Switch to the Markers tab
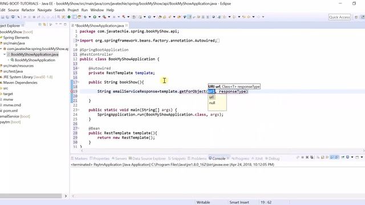Viewport: 365px width, 205px height. click(79, 158)
